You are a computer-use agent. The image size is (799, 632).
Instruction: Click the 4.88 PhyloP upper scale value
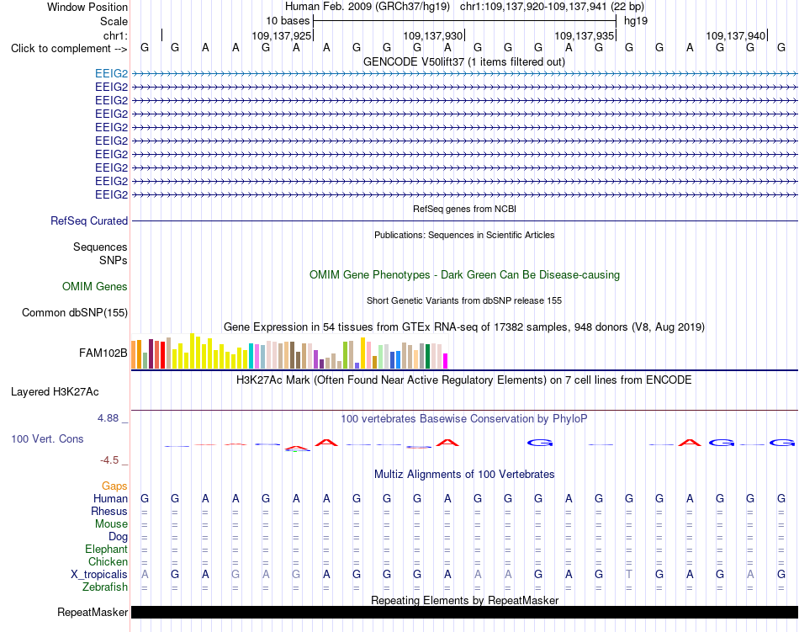pyautogui.click(x=108, y=418)
